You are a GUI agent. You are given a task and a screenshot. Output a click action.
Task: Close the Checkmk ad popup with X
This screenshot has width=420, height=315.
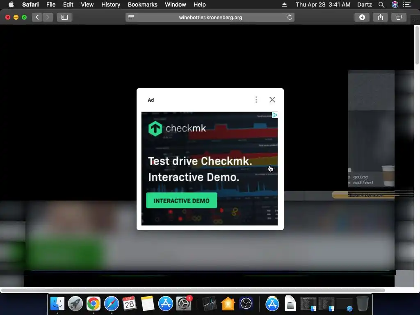272,100
